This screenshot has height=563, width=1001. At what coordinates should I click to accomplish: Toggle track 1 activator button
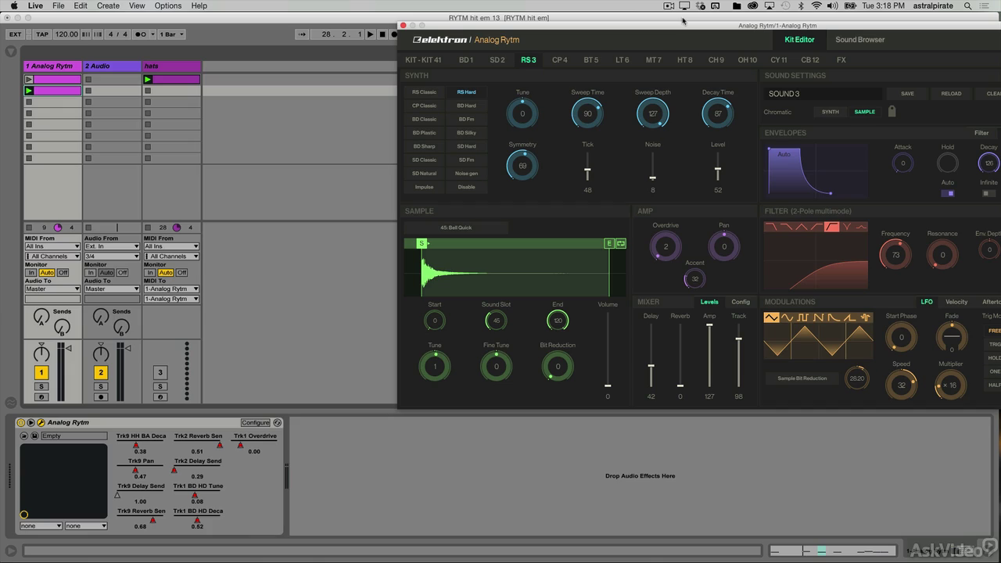pos(41,373)
